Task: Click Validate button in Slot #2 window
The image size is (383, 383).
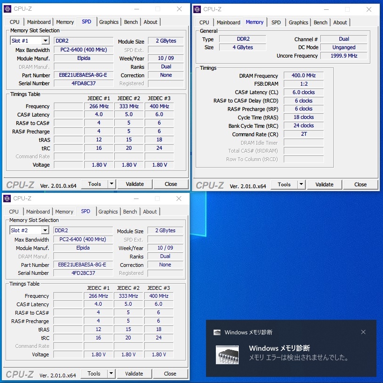Action: point(134,374)
